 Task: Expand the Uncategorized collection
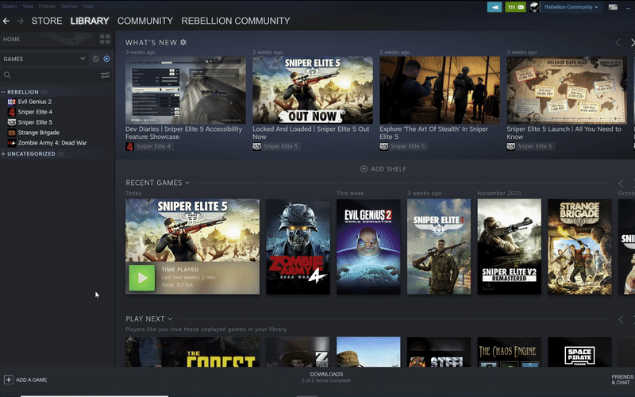[3, 154]
